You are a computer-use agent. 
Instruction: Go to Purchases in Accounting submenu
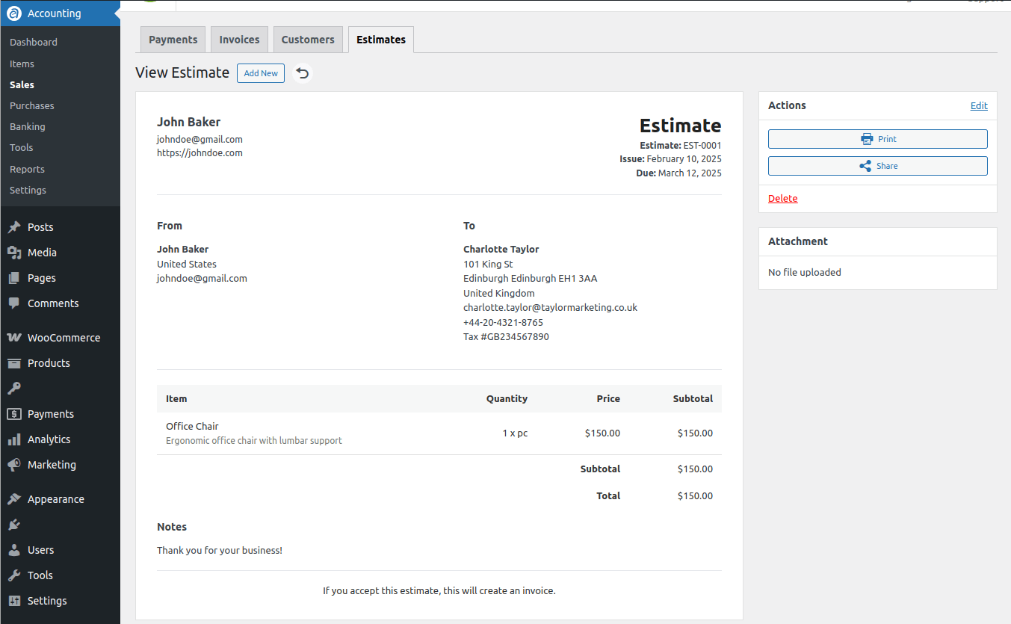point(32,106)
